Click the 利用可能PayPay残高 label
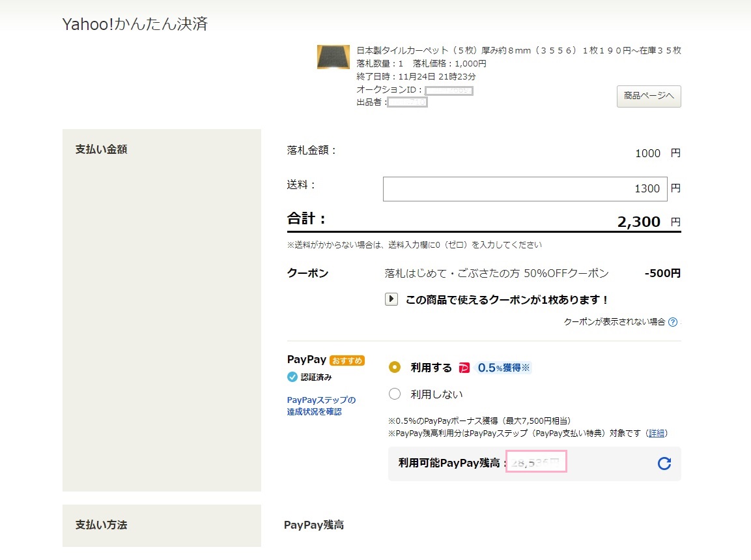The height and width of the screenshot is (560, 751). tap(449, 463)
